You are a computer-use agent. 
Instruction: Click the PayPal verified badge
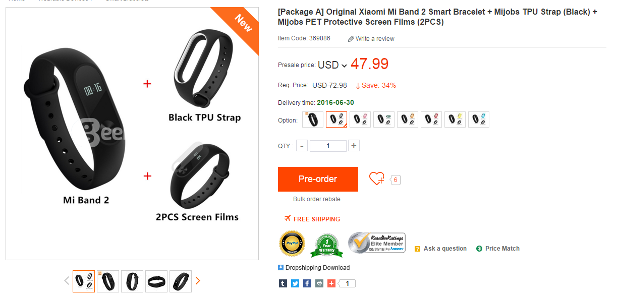tap(292, 244)
